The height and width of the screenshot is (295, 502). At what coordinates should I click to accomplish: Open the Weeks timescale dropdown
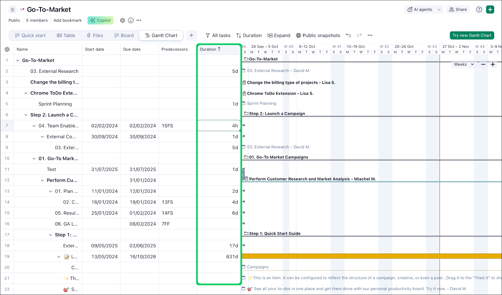(464, 64)
